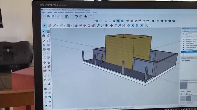Click the Print icon

click(x=86, y=16)
